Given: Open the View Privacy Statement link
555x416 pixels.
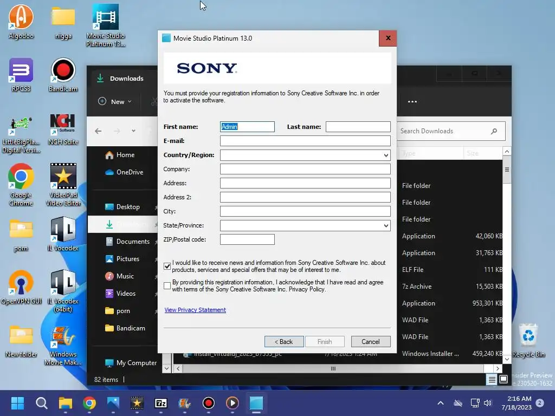Looking at the screenshot, I should pos(195,310).
